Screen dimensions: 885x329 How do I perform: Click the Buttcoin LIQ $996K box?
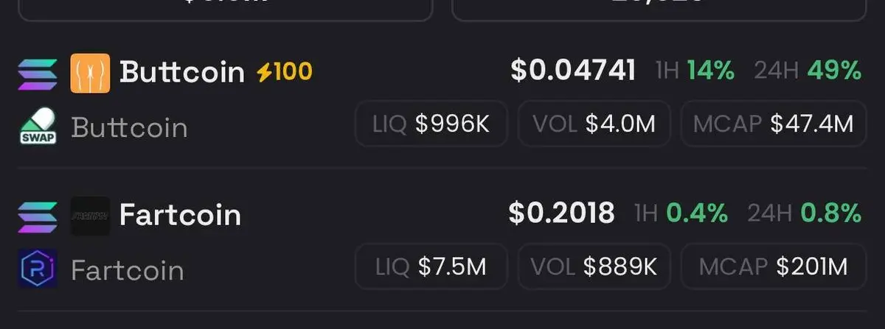pyautogui.click(x=431, y=124)
